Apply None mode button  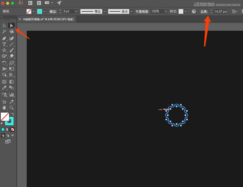(x=13, y=129)
